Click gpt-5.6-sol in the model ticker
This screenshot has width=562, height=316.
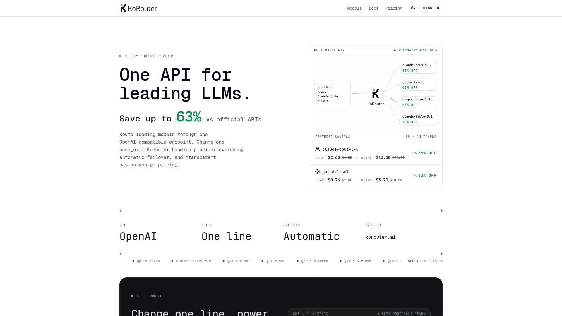click(236, 261)
